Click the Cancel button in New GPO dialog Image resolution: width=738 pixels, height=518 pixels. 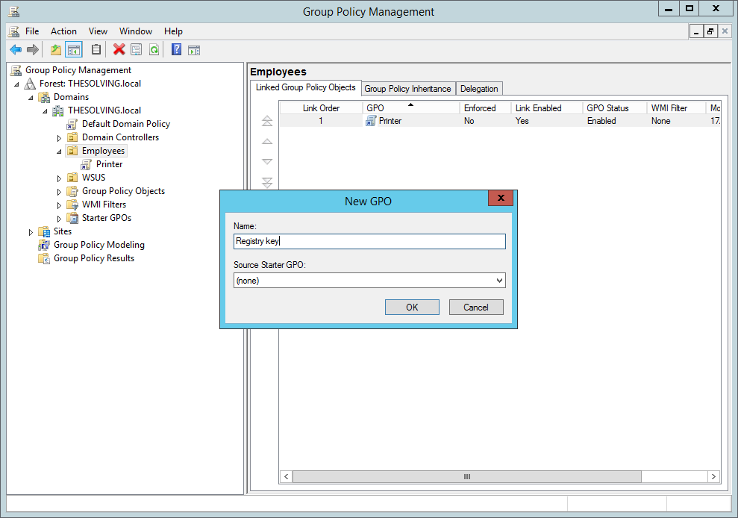(x=475, y=307)
